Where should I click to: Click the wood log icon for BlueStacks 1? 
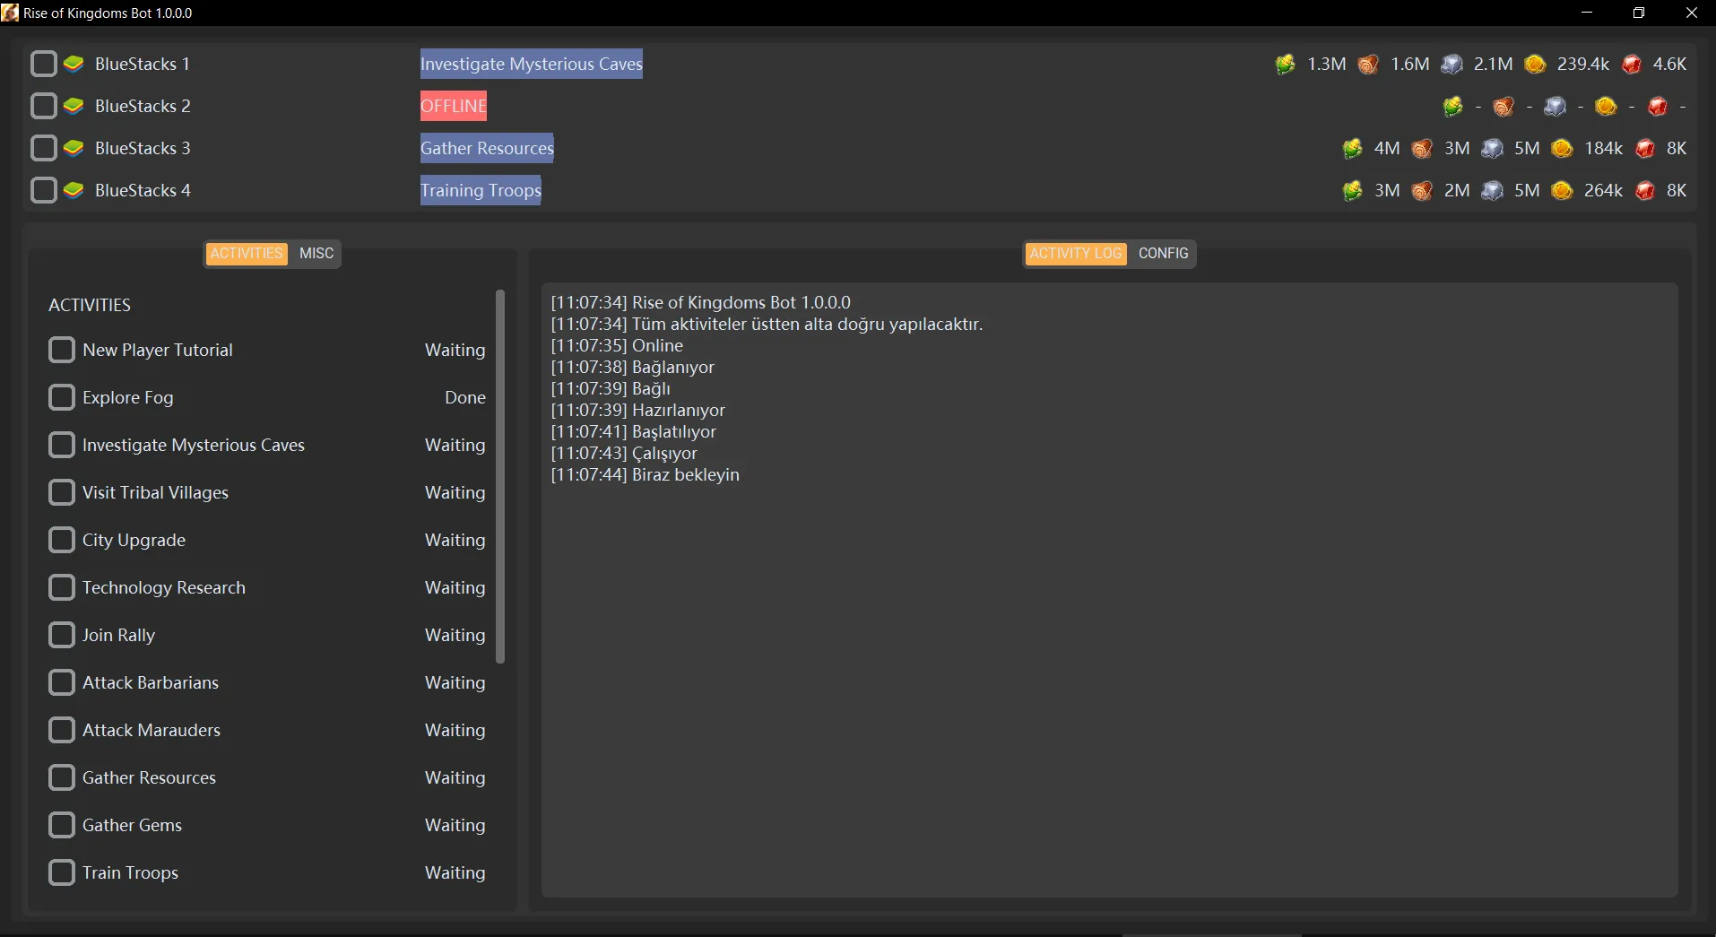click(1368, 65)
